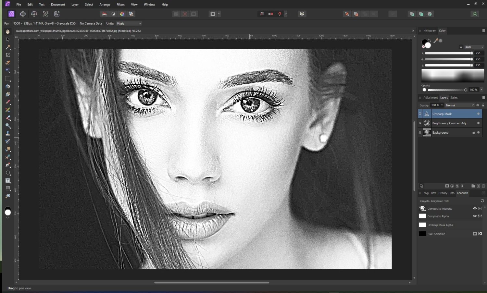Select the Color Picker tool in the tools panel
487x293 pixels.
point(8,47)
